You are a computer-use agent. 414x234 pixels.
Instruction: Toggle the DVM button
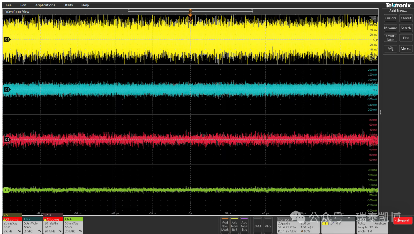257,226
